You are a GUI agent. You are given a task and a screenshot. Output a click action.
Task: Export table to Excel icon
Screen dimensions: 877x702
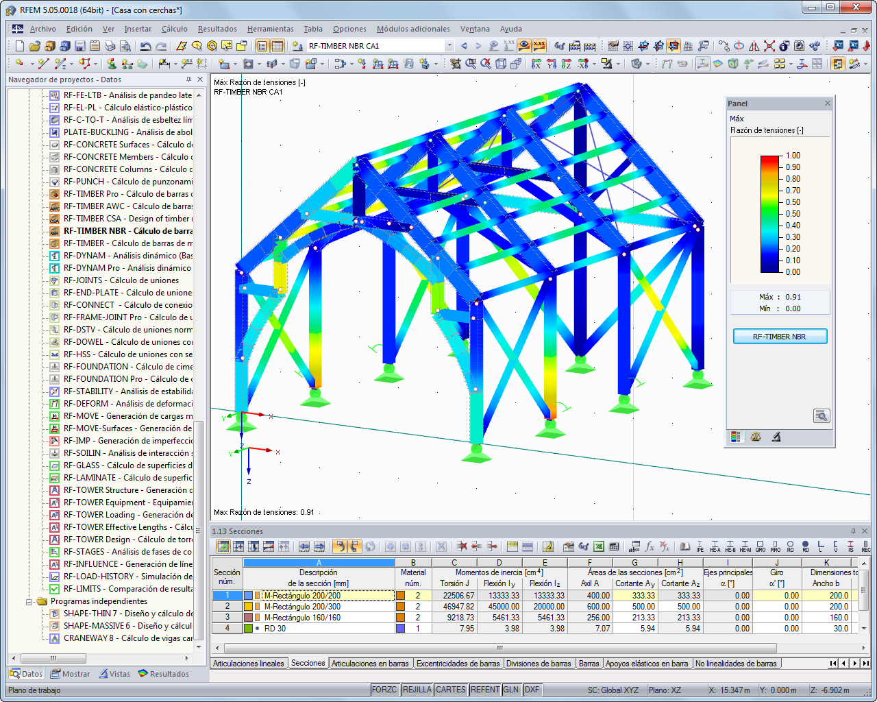click(599, 546)
